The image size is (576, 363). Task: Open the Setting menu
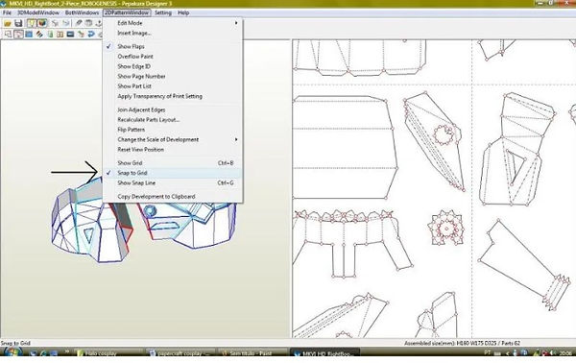[163, 12]
